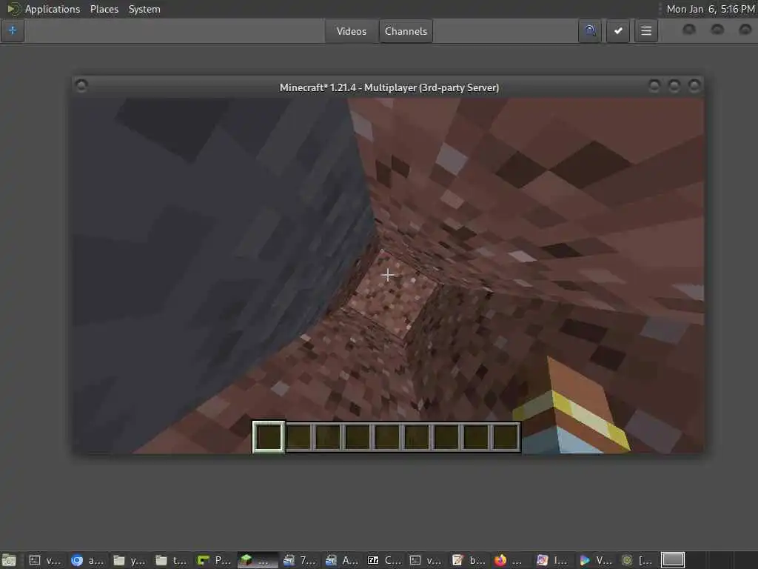Click the Minecraft grass block taskbar item
The image size is (758, 569).
pos(257,560)
